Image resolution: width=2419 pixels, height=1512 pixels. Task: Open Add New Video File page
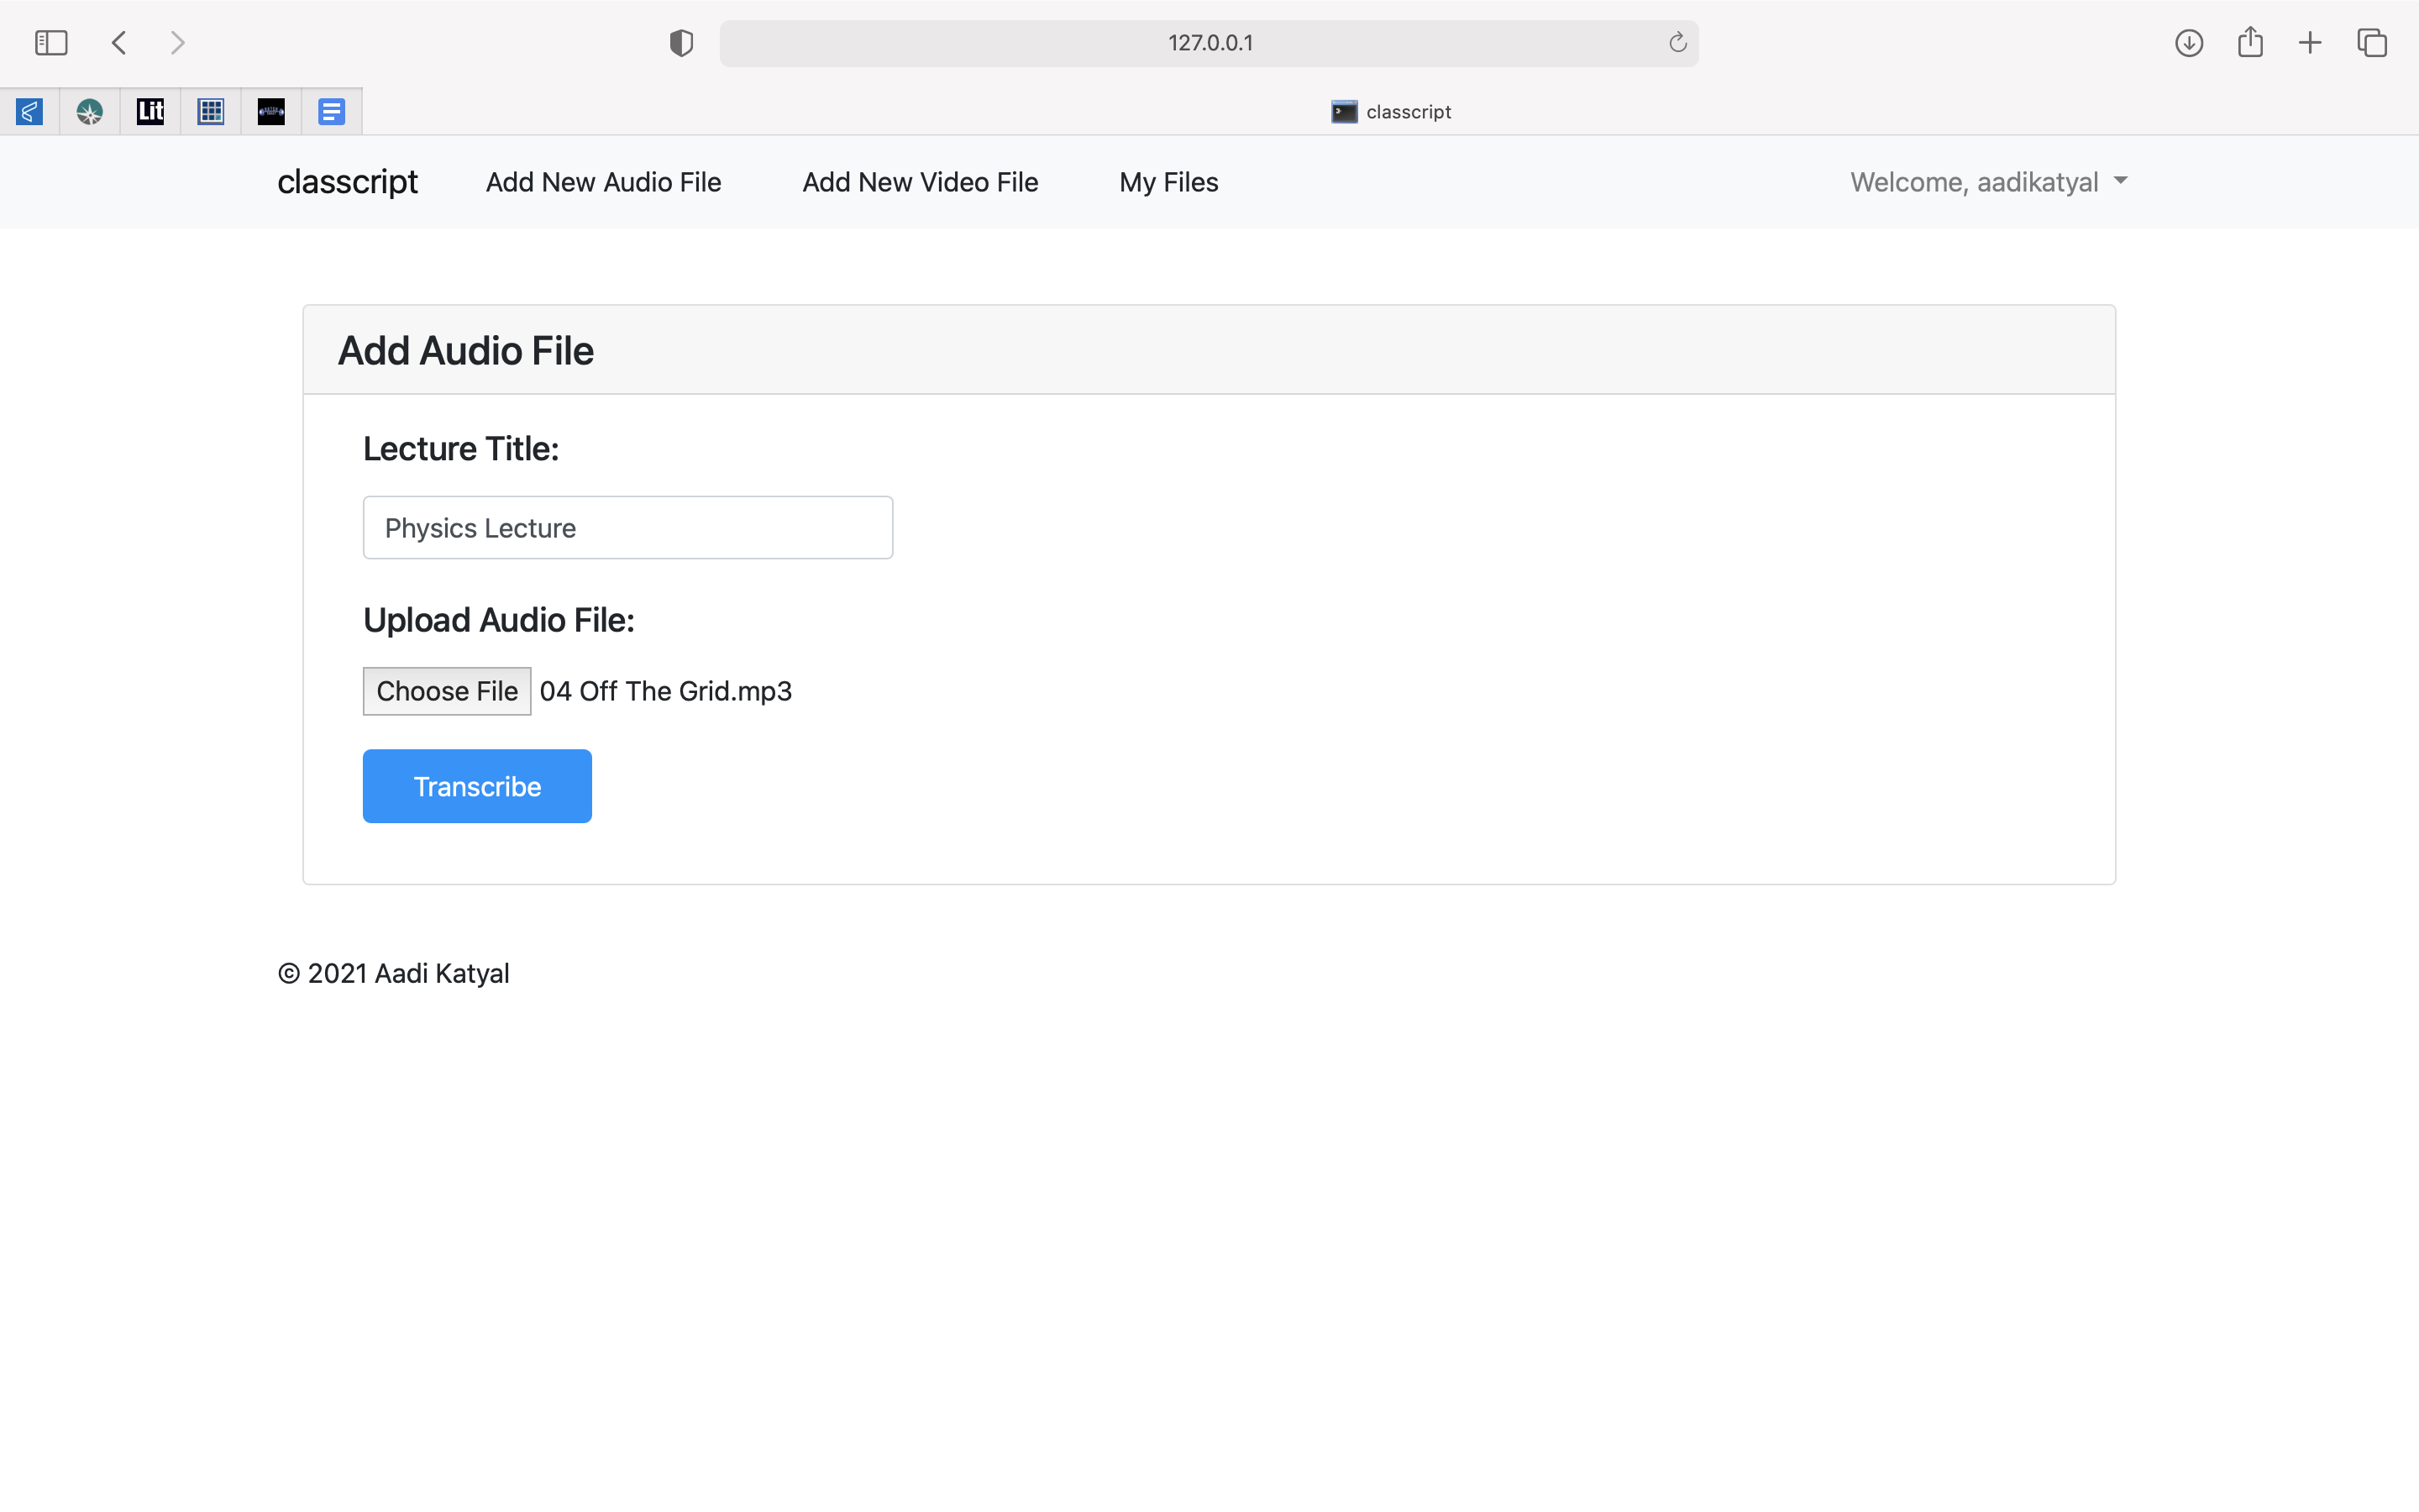click(x=920, y=182)
